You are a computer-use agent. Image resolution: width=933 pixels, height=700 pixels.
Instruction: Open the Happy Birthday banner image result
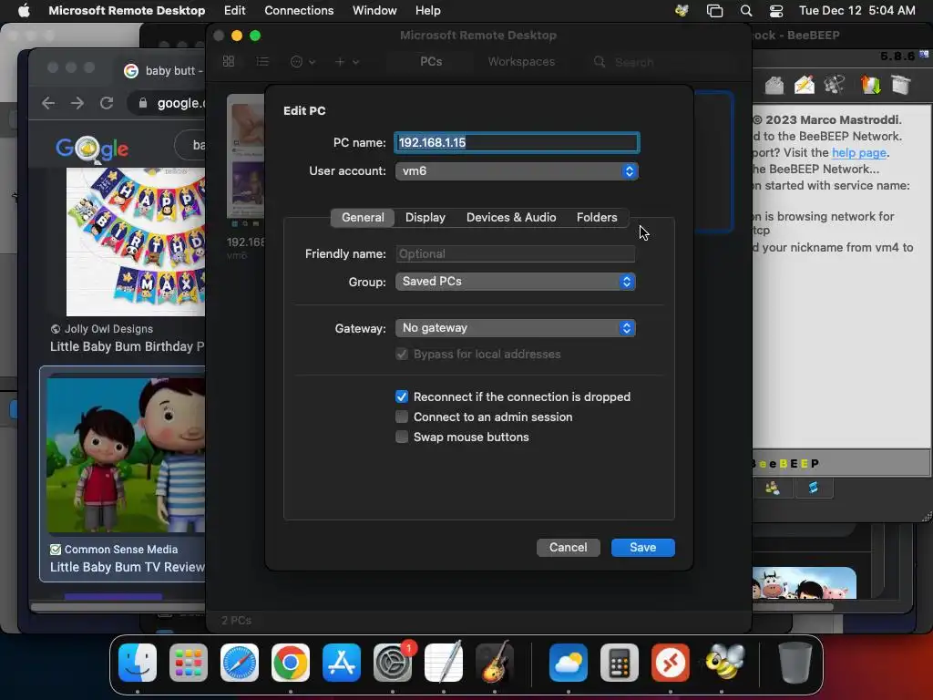(x=136, y=242)
